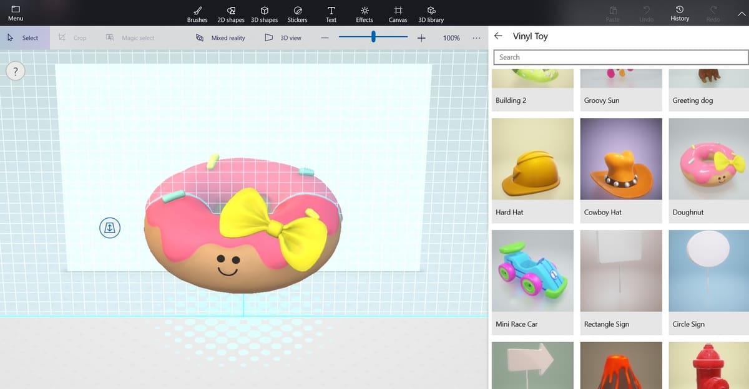Open the Stickers tool

[297, 14]
